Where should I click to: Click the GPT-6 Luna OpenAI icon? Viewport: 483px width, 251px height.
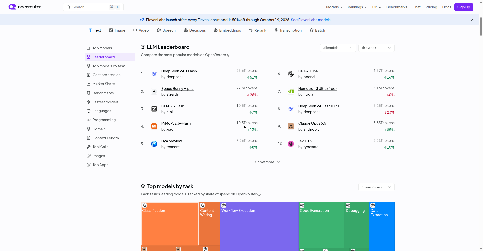[x=291, y=74]
